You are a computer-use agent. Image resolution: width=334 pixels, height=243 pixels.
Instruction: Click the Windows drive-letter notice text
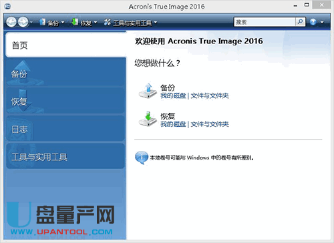click(x=202, y=158)
